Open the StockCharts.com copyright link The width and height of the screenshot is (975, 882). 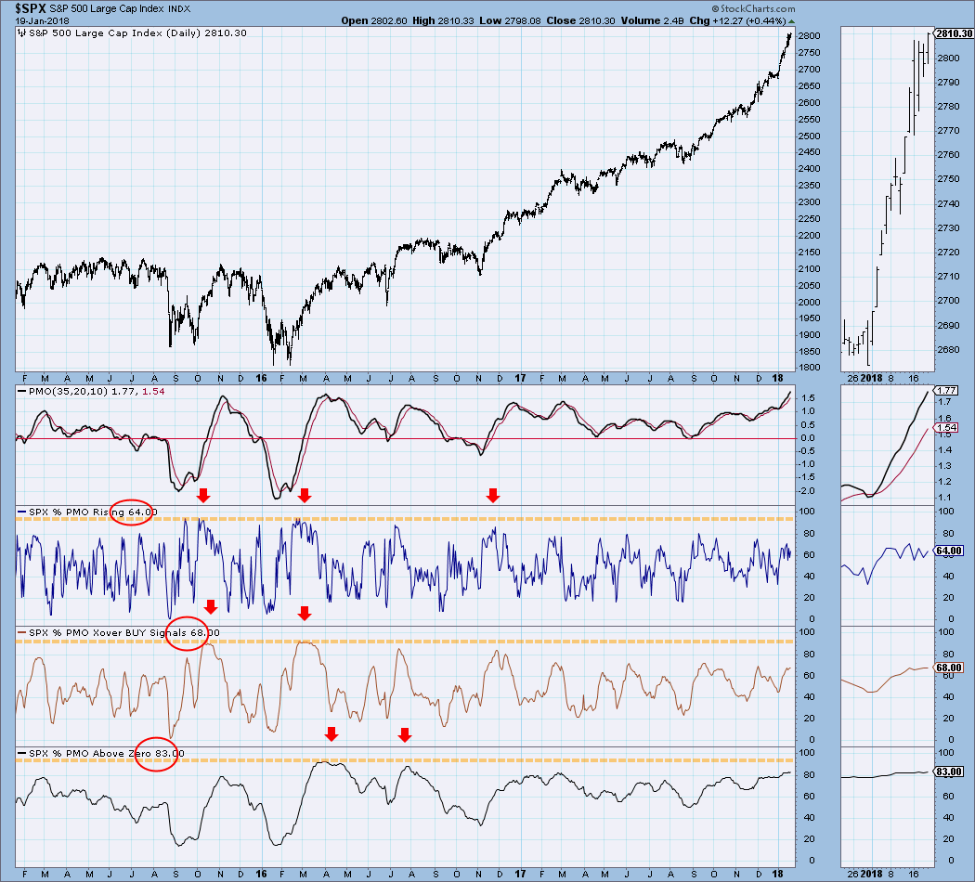[753, 8]
